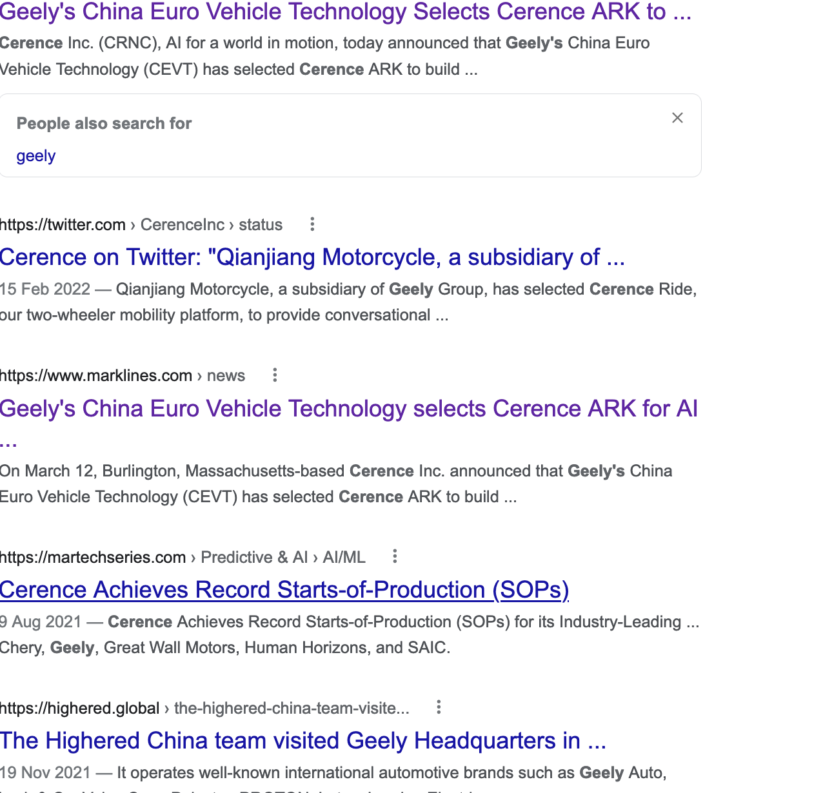Open options menu for twitter.com result
This screenshot has height=793, width=823.
coord(312,224)
